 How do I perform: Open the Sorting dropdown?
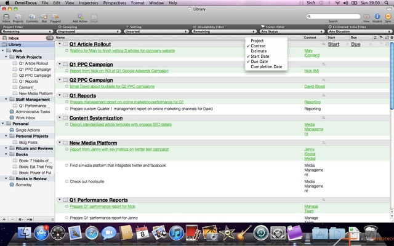pos(156,31)
